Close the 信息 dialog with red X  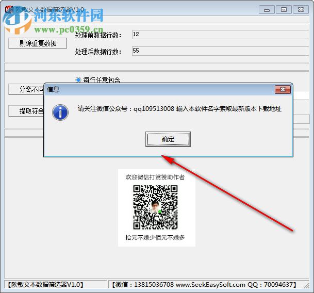(283, 89)
